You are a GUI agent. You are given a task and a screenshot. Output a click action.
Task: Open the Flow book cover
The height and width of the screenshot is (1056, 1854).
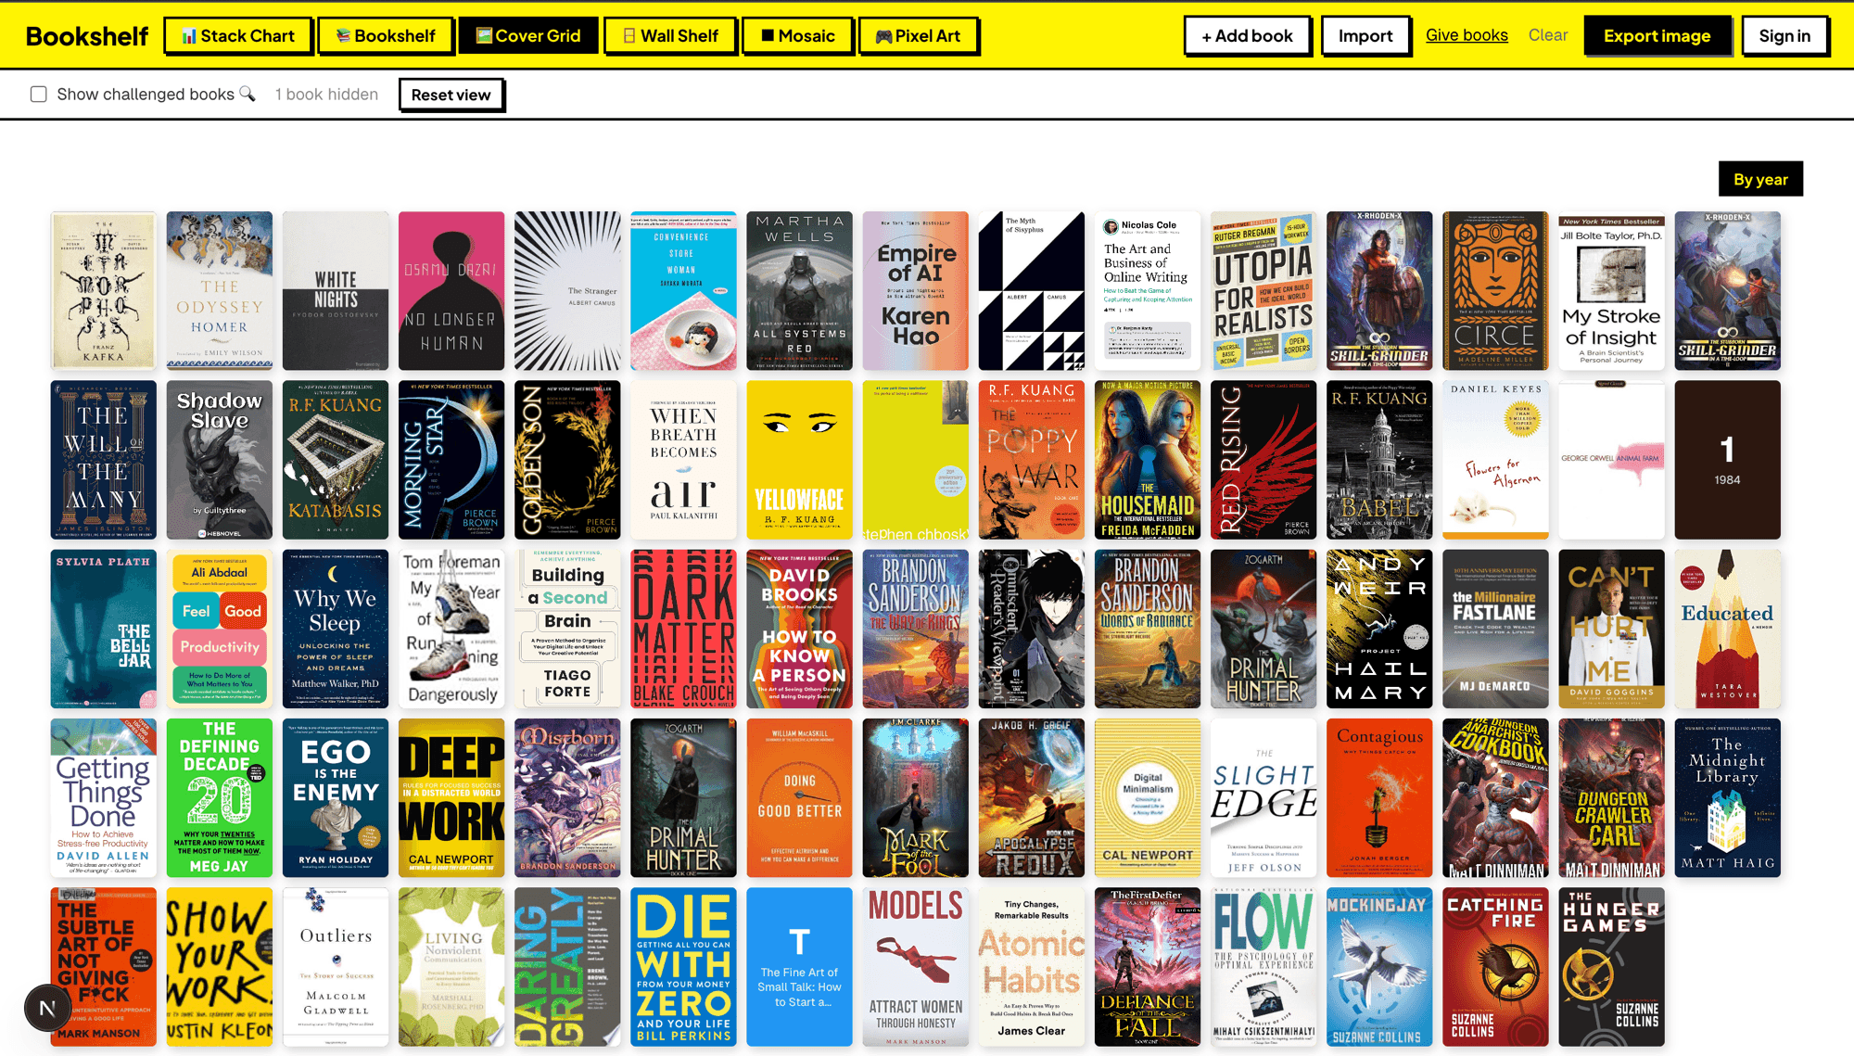tap(1264, 967)
